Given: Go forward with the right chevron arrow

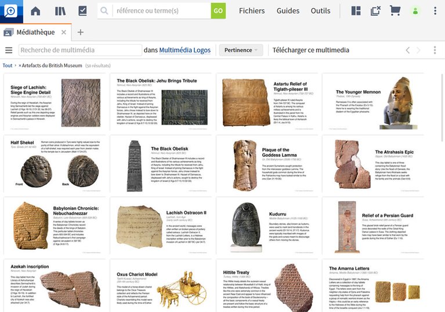Looking at the screenshot, I should click(418, 51).
